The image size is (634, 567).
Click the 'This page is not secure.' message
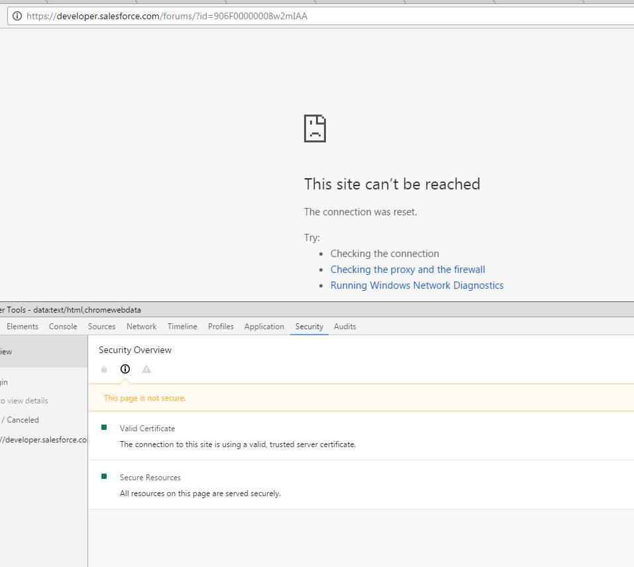144,398
